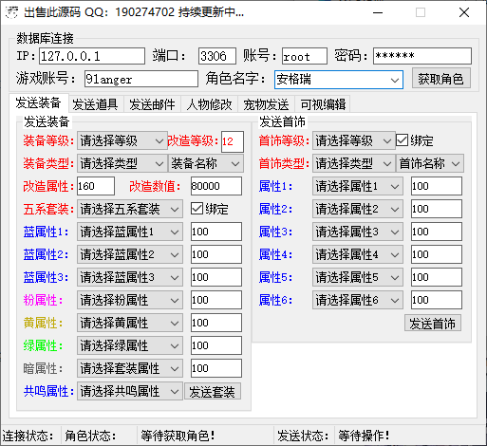The width and height of the screenshot is (487, 446).
Task: Open the 首饰类型 请选择类型 dropdown
Action: [x=354, y=163]
